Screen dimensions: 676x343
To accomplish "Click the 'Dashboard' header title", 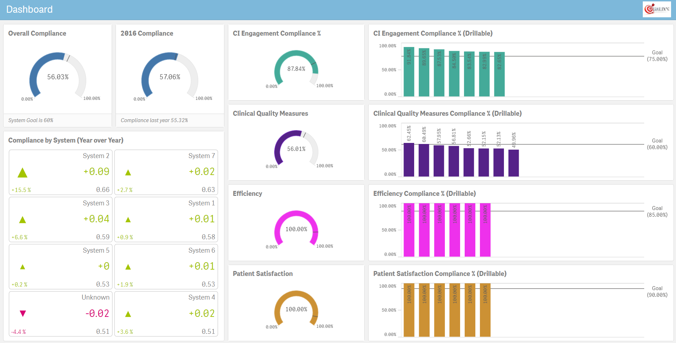I will tap(29, 10).
